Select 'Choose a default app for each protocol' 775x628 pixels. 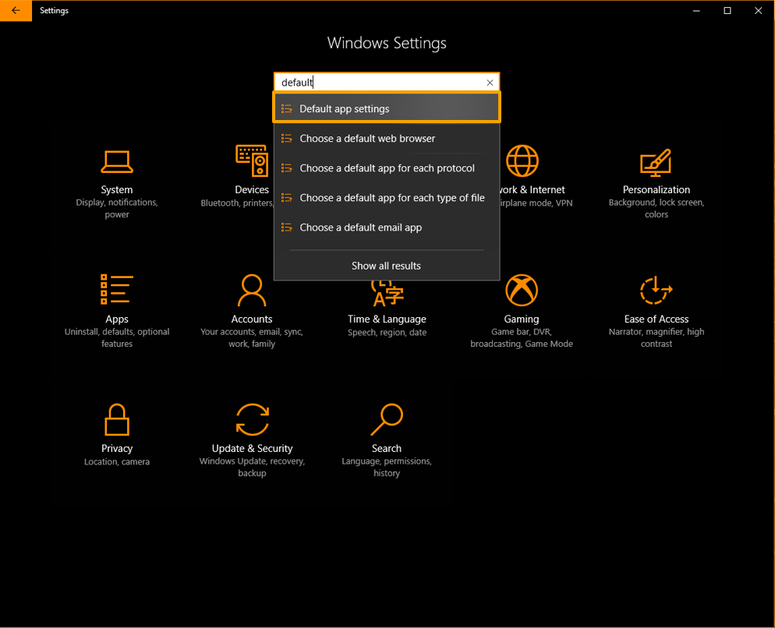pos(387,168)
